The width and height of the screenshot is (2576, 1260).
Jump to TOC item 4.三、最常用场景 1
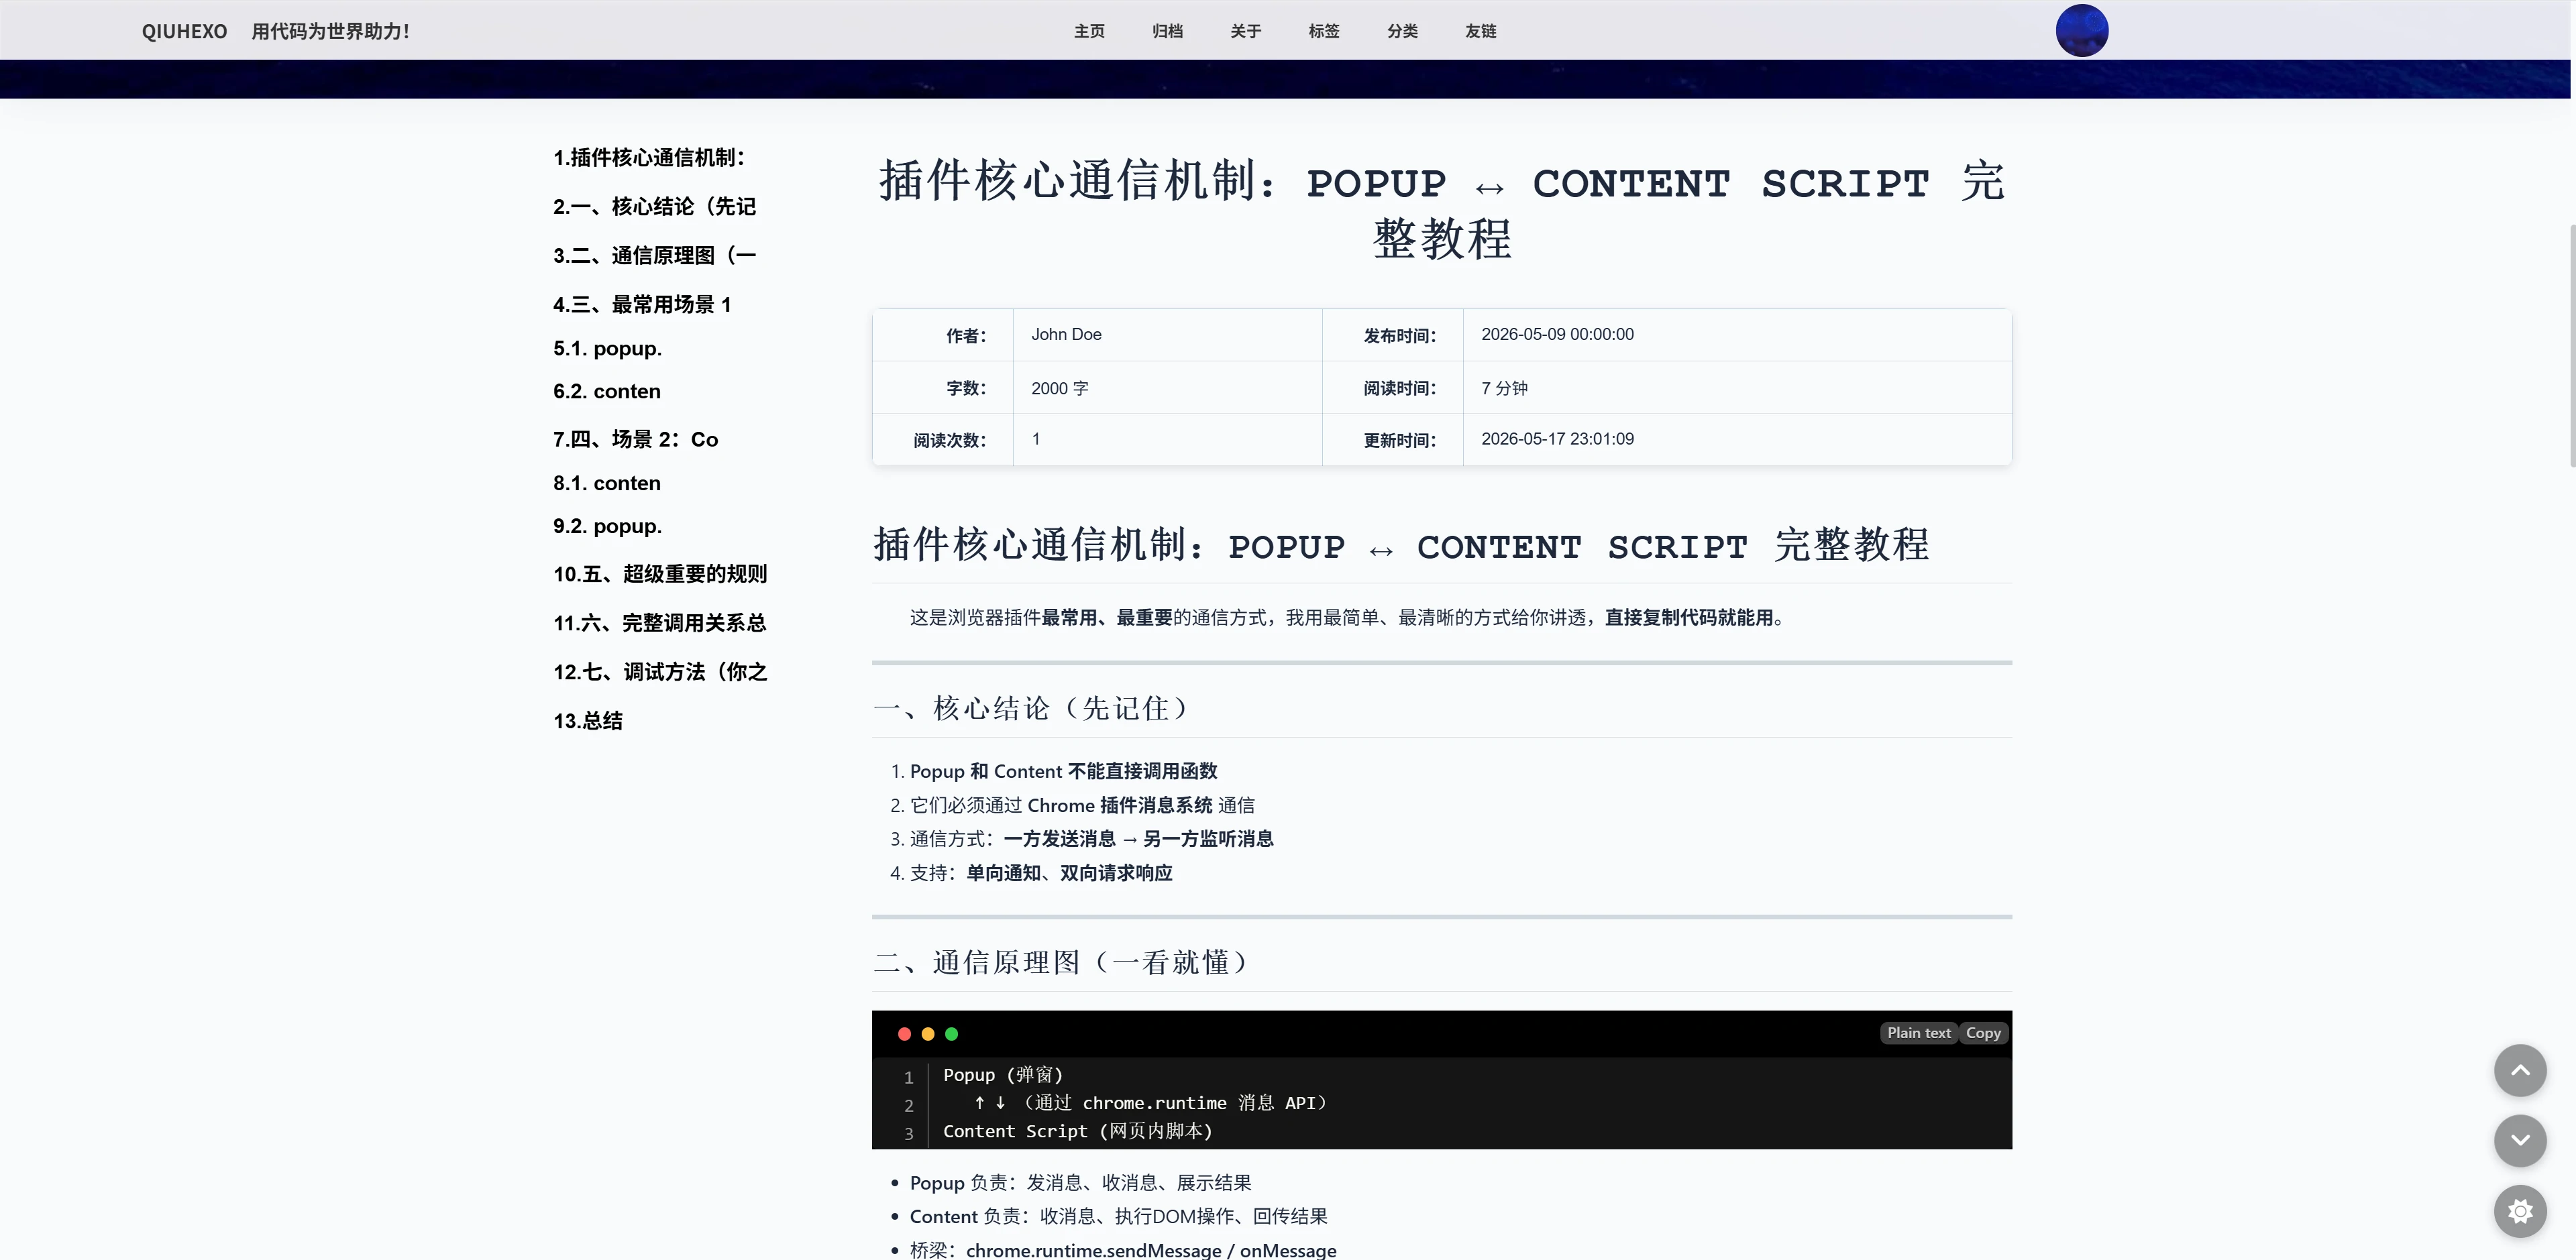tap(642, 305)
